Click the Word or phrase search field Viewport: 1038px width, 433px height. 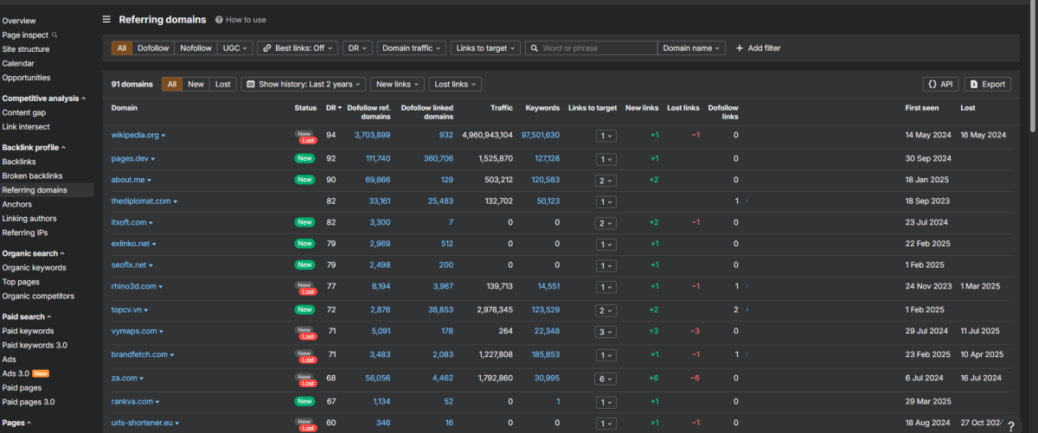tap(597, 48)
